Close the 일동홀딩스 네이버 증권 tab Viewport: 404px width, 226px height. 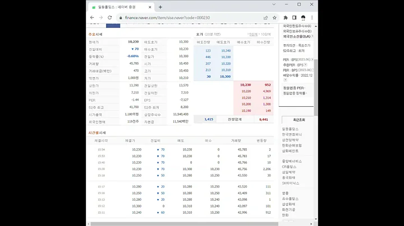pos(150,7)
